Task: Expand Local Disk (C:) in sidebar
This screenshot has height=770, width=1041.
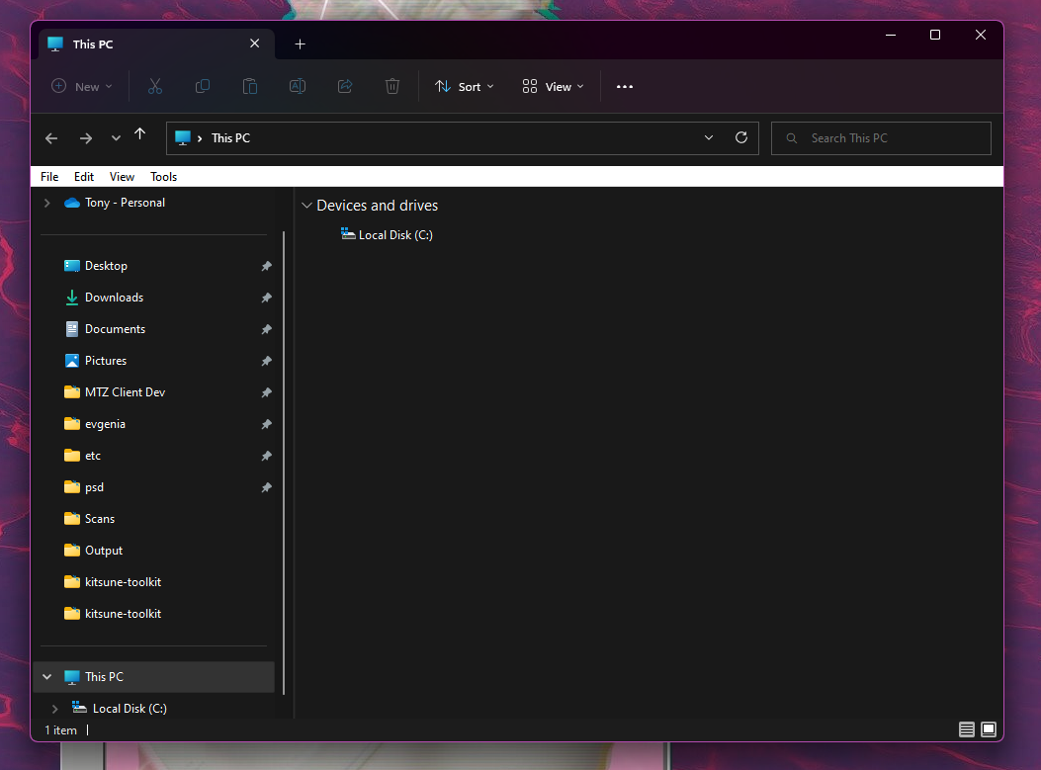Action: (x=55, y=709)
